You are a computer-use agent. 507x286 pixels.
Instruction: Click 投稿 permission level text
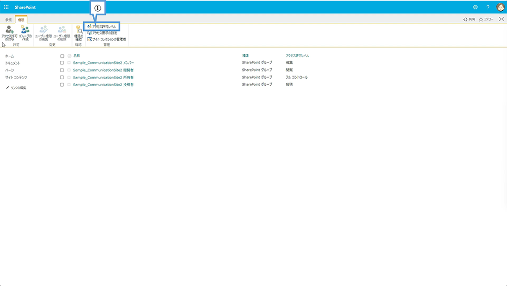point(289,85)
